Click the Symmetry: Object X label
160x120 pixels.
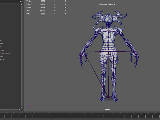click(x=107, y=4)
